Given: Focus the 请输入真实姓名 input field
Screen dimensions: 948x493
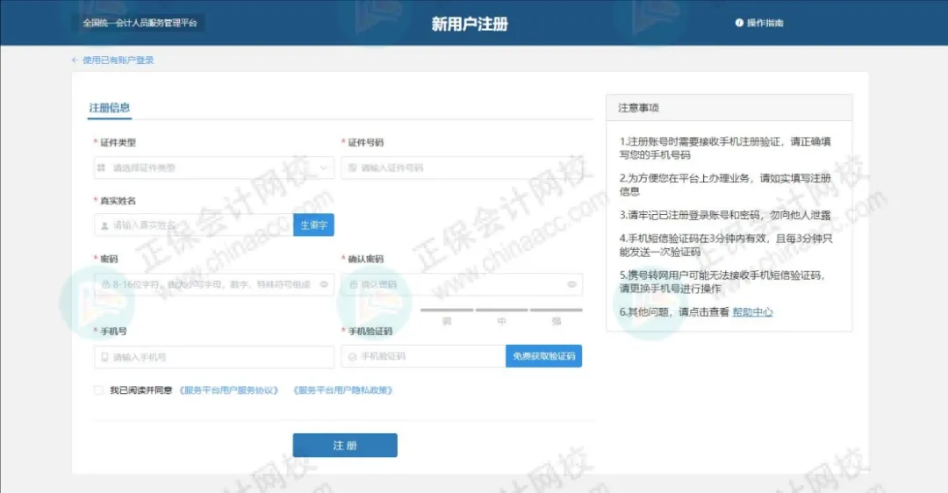Looking at the screenshot, I should pyautogui.click(x=194, y=225).
